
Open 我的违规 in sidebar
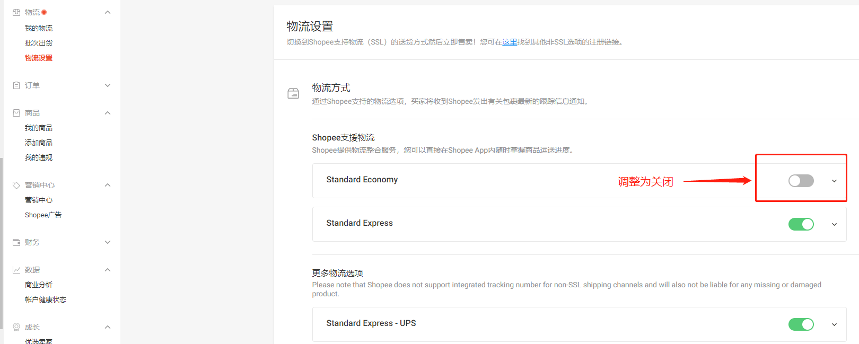39,157
